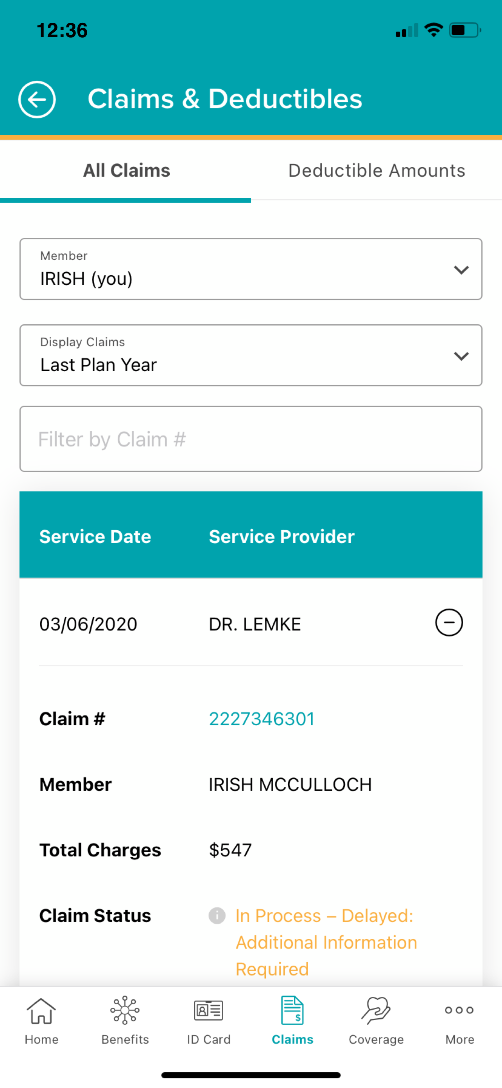502x1088 pixels.
Task: Expand the Member dropdown chevron
Action: (462, 270)
